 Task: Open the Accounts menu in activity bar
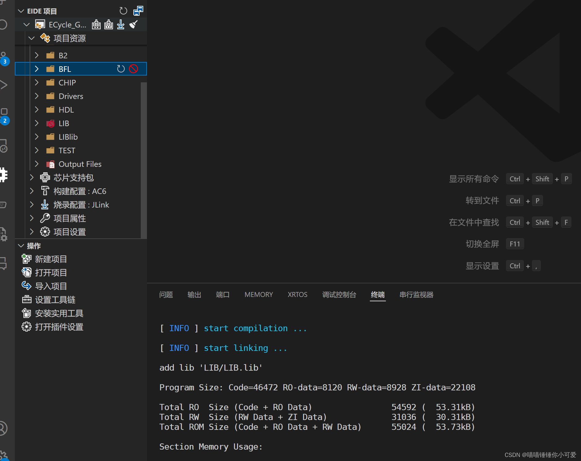pyautogui.click(x=3, y=428)
